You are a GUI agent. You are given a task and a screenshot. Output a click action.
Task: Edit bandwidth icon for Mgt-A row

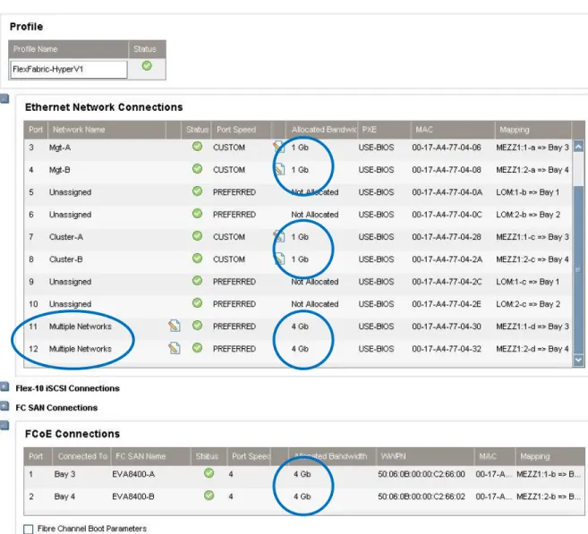pos(278,147)
